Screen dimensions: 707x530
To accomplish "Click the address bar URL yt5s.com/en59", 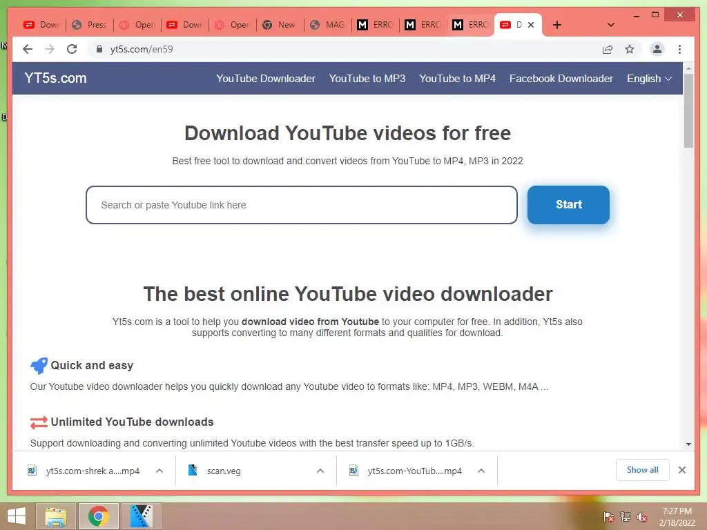I will click(141, 49).
